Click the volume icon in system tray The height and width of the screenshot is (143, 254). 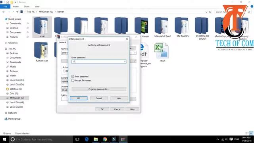click(x=226, y=139)
